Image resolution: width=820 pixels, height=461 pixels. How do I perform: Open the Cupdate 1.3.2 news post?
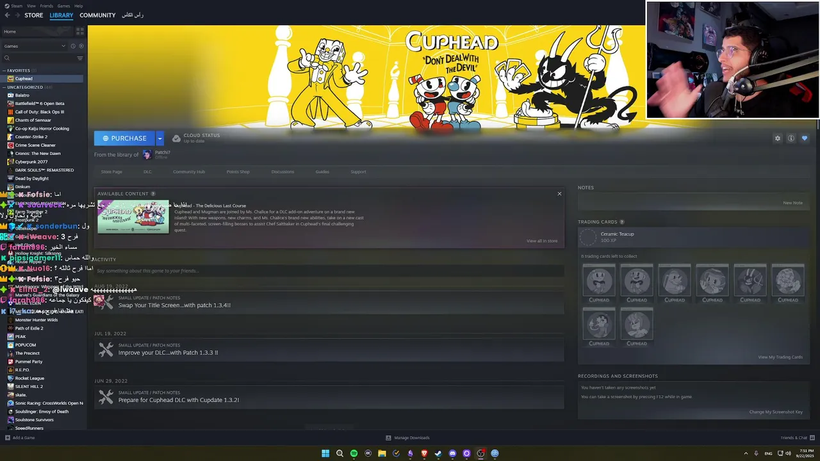tap(329, 397)
